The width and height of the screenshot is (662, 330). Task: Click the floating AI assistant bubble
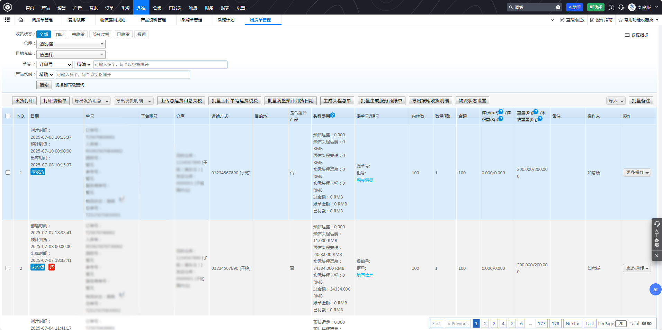[655, 290]
